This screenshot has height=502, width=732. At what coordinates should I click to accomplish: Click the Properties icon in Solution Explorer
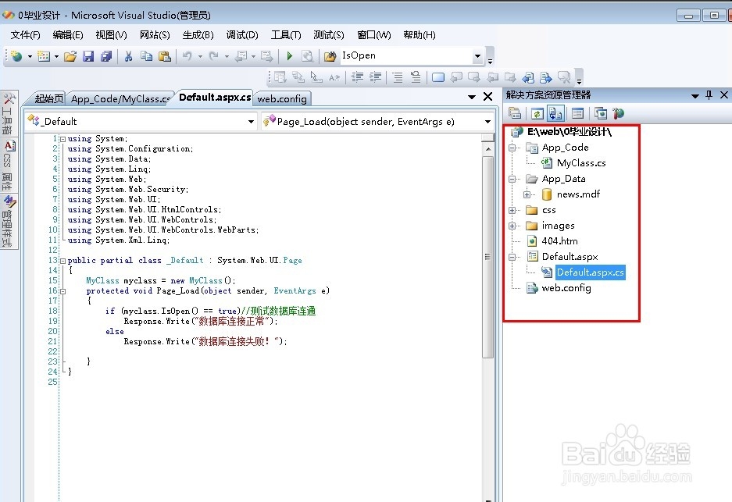coord(515,113)
